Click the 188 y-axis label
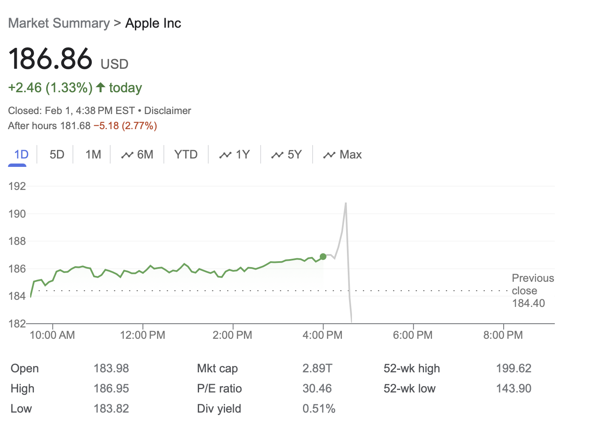590x426 pixels. (17, 241)
